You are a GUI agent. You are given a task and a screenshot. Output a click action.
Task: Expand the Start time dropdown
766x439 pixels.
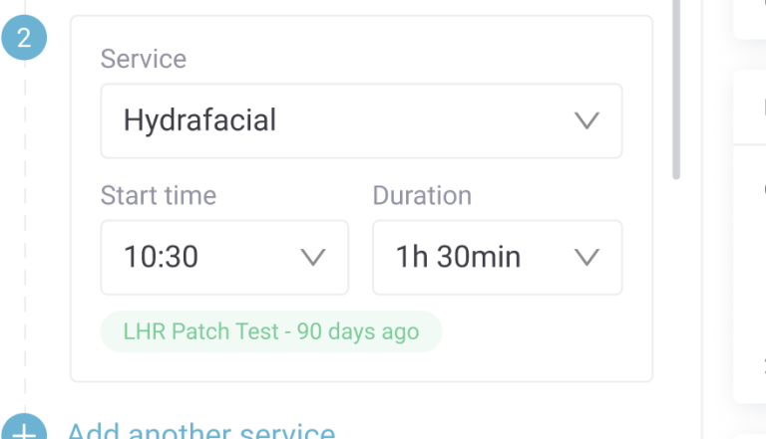point(224,258)
